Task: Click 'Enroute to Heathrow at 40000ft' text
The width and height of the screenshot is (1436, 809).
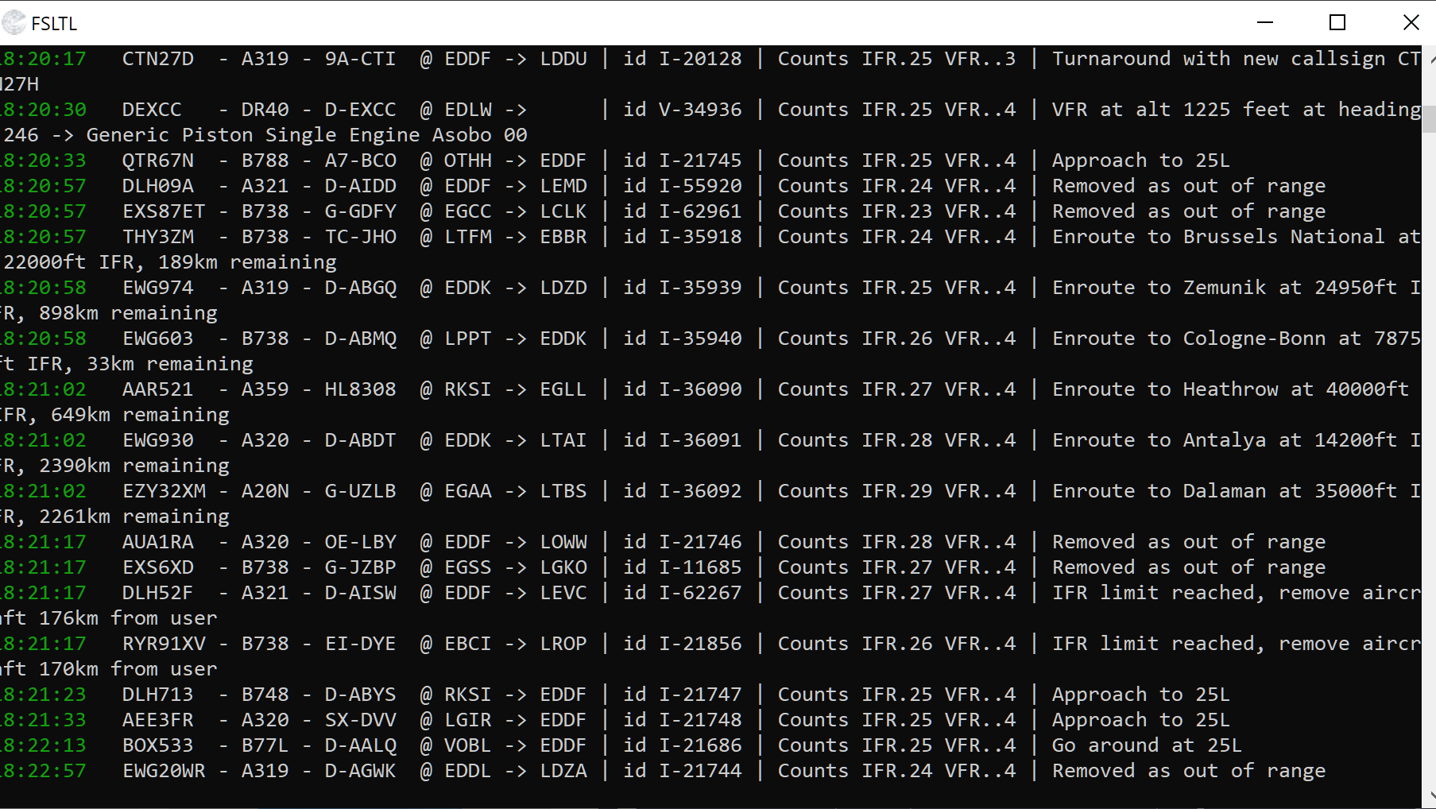Action: click(x=1231, y=389)
